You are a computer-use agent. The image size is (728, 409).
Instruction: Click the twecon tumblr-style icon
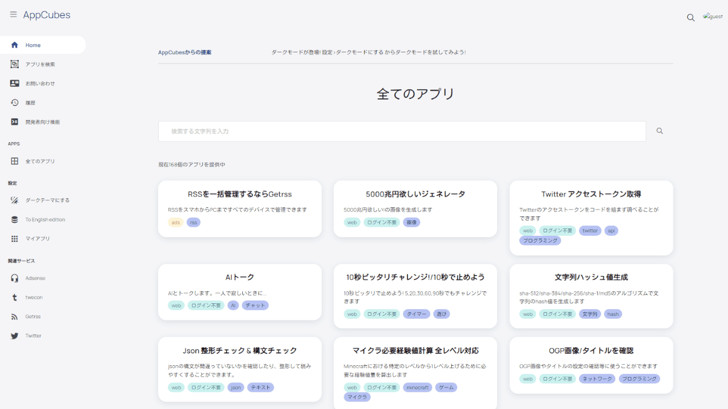pyautogui.click(x=15, y=298)
